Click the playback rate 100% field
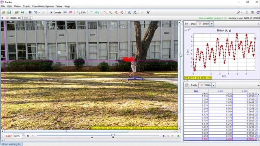260x146 pixels. (x=17, y=136)
